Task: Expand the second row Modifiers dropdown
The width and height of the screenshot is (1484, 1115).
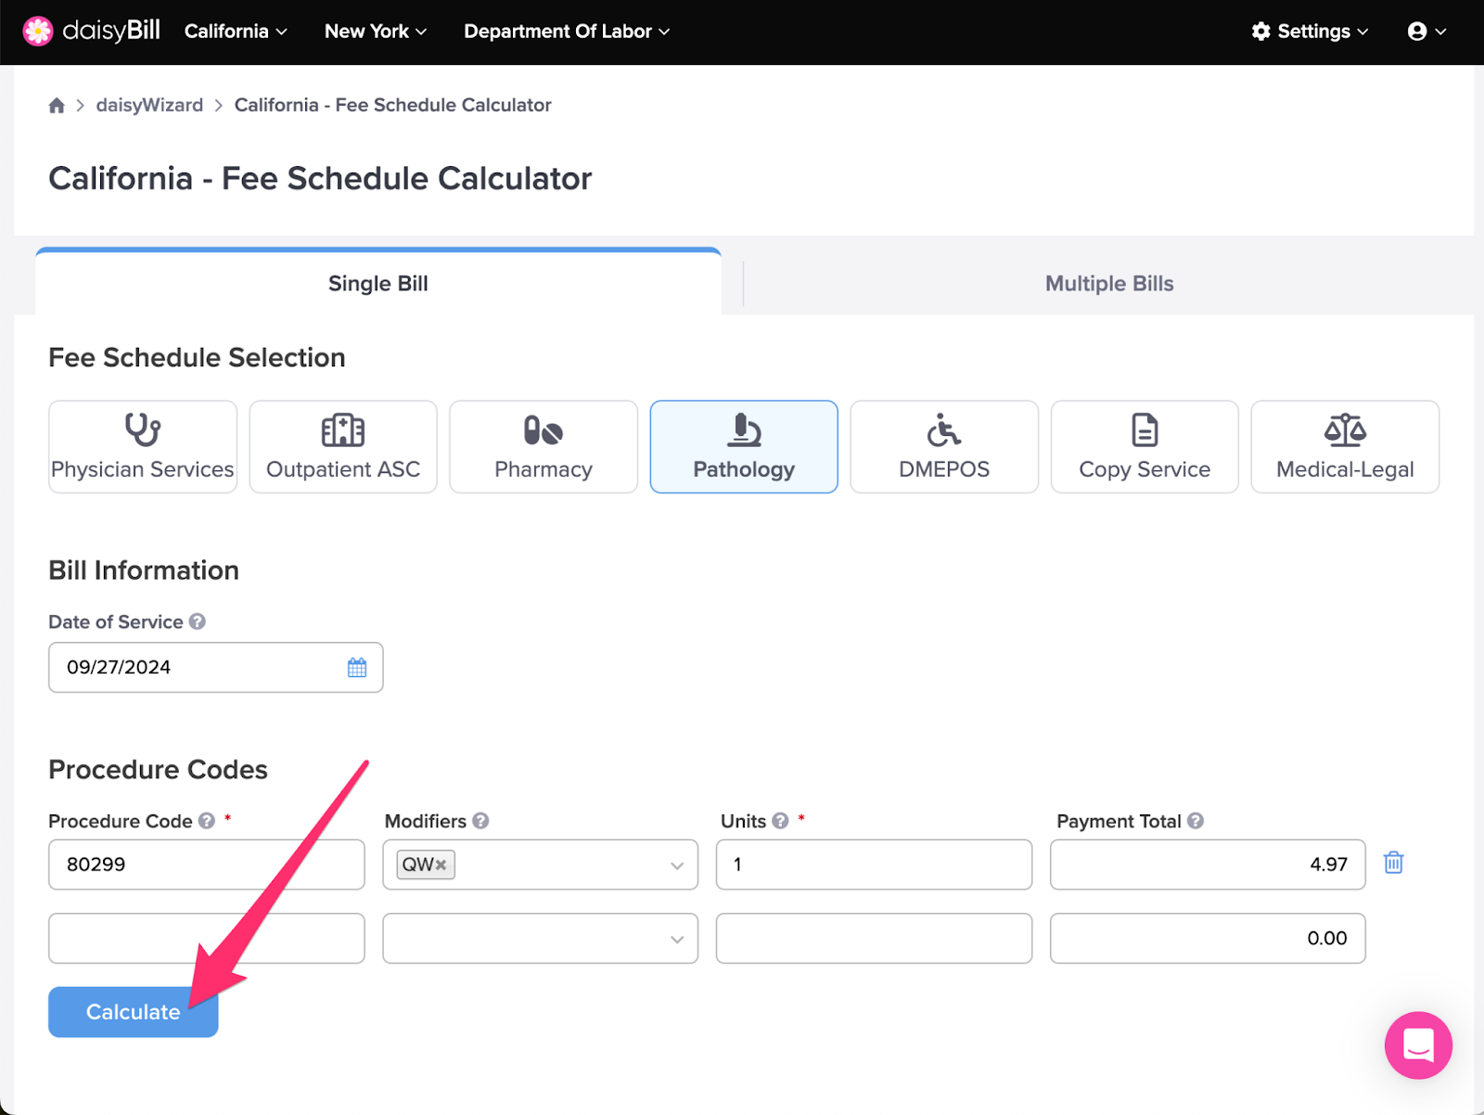Action: pyautogui.click(x=540, y=939)
